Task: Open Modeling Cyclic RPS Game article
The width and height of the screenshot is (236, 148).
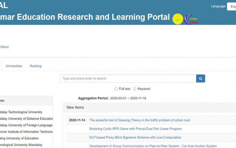Action: (x=135, y=129)
